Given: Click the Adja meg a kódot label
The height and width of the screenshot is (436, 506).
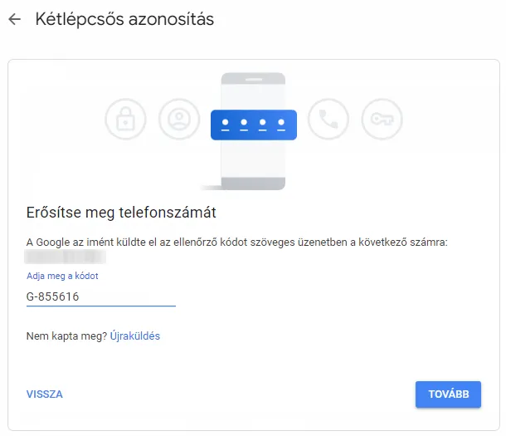Looking at the screenshot, I should 62,276.
